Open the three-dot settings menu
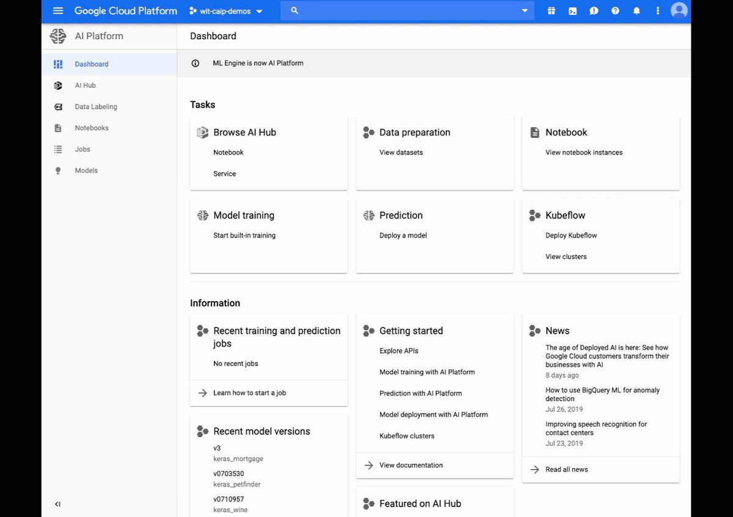The image size is (733, 517). tap(658, 11)
